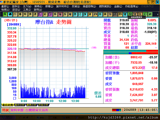Click the 成交總額 672.23億 value
160x120 pixels.
click(139, 68)
